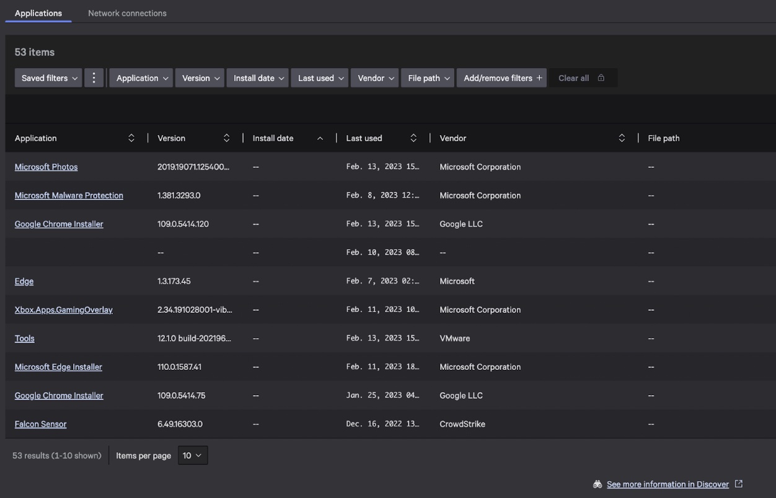Open the File path filter dropdown
This screenshot has height=498, width=776.
coord(428,78)
